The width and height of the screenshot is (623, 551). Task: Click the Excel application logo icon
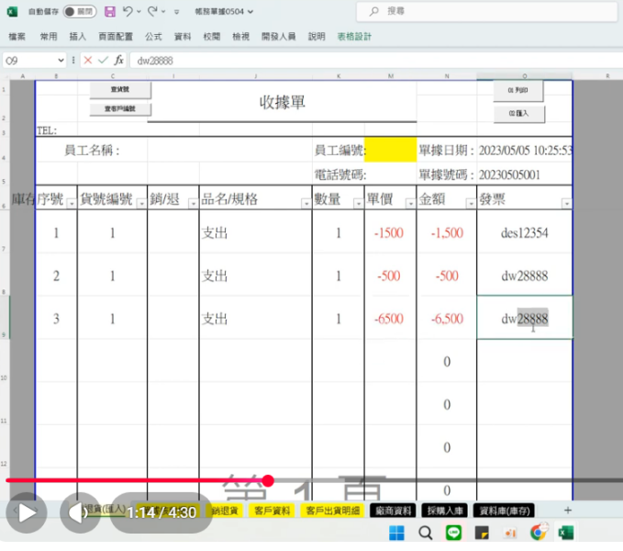point(12,12)
